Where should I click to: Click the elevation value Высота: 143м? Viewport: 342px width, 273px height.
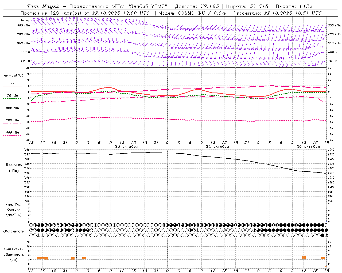pos(294,6)
